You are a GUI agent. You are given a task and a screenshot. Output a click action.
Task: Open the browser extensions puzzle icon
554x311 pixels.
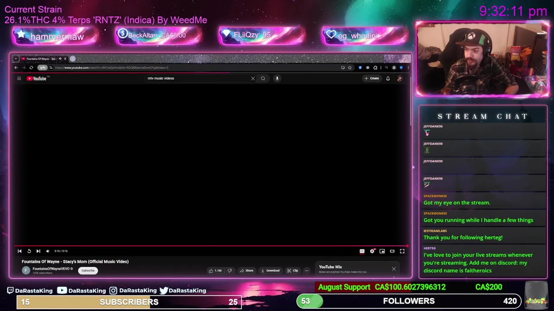click(375, 67)
